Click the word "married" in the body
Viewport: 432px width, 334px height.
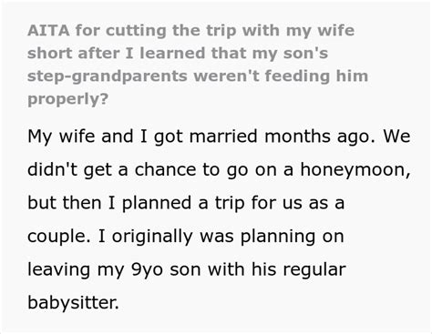pos(223,136)
